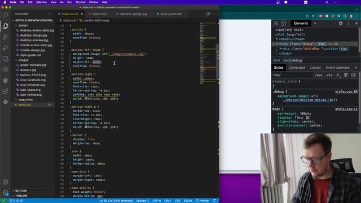Open DevTools settings gear
Viewport: 361px width, 203px height.
tap(341, 23)
